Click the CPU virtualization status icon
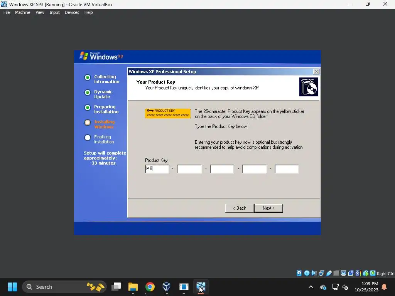This screenshot has height=296, width=395. [x=358, y=273]
